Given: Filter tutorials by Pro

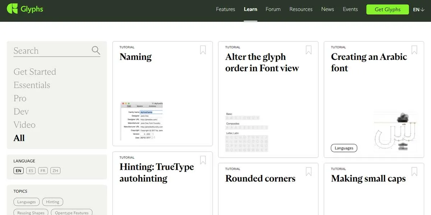Looking at the screenshot, I should click(x=20, y=98).
